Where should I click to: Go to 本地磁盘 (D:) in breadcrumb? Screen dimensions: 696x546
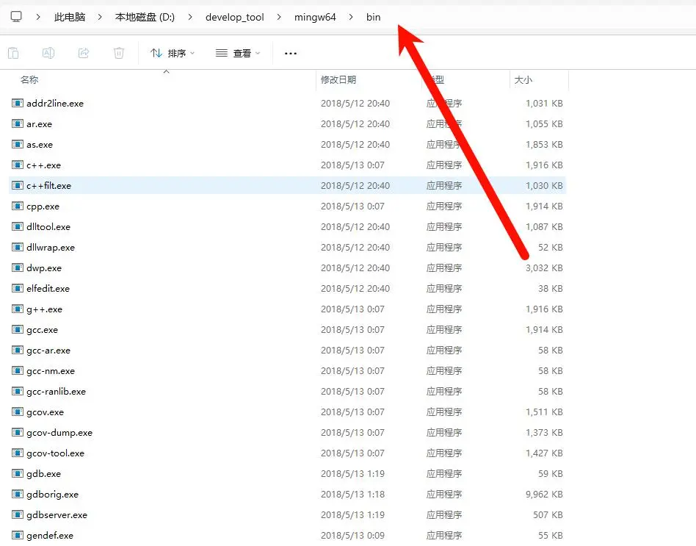click(x=145, y=17)
